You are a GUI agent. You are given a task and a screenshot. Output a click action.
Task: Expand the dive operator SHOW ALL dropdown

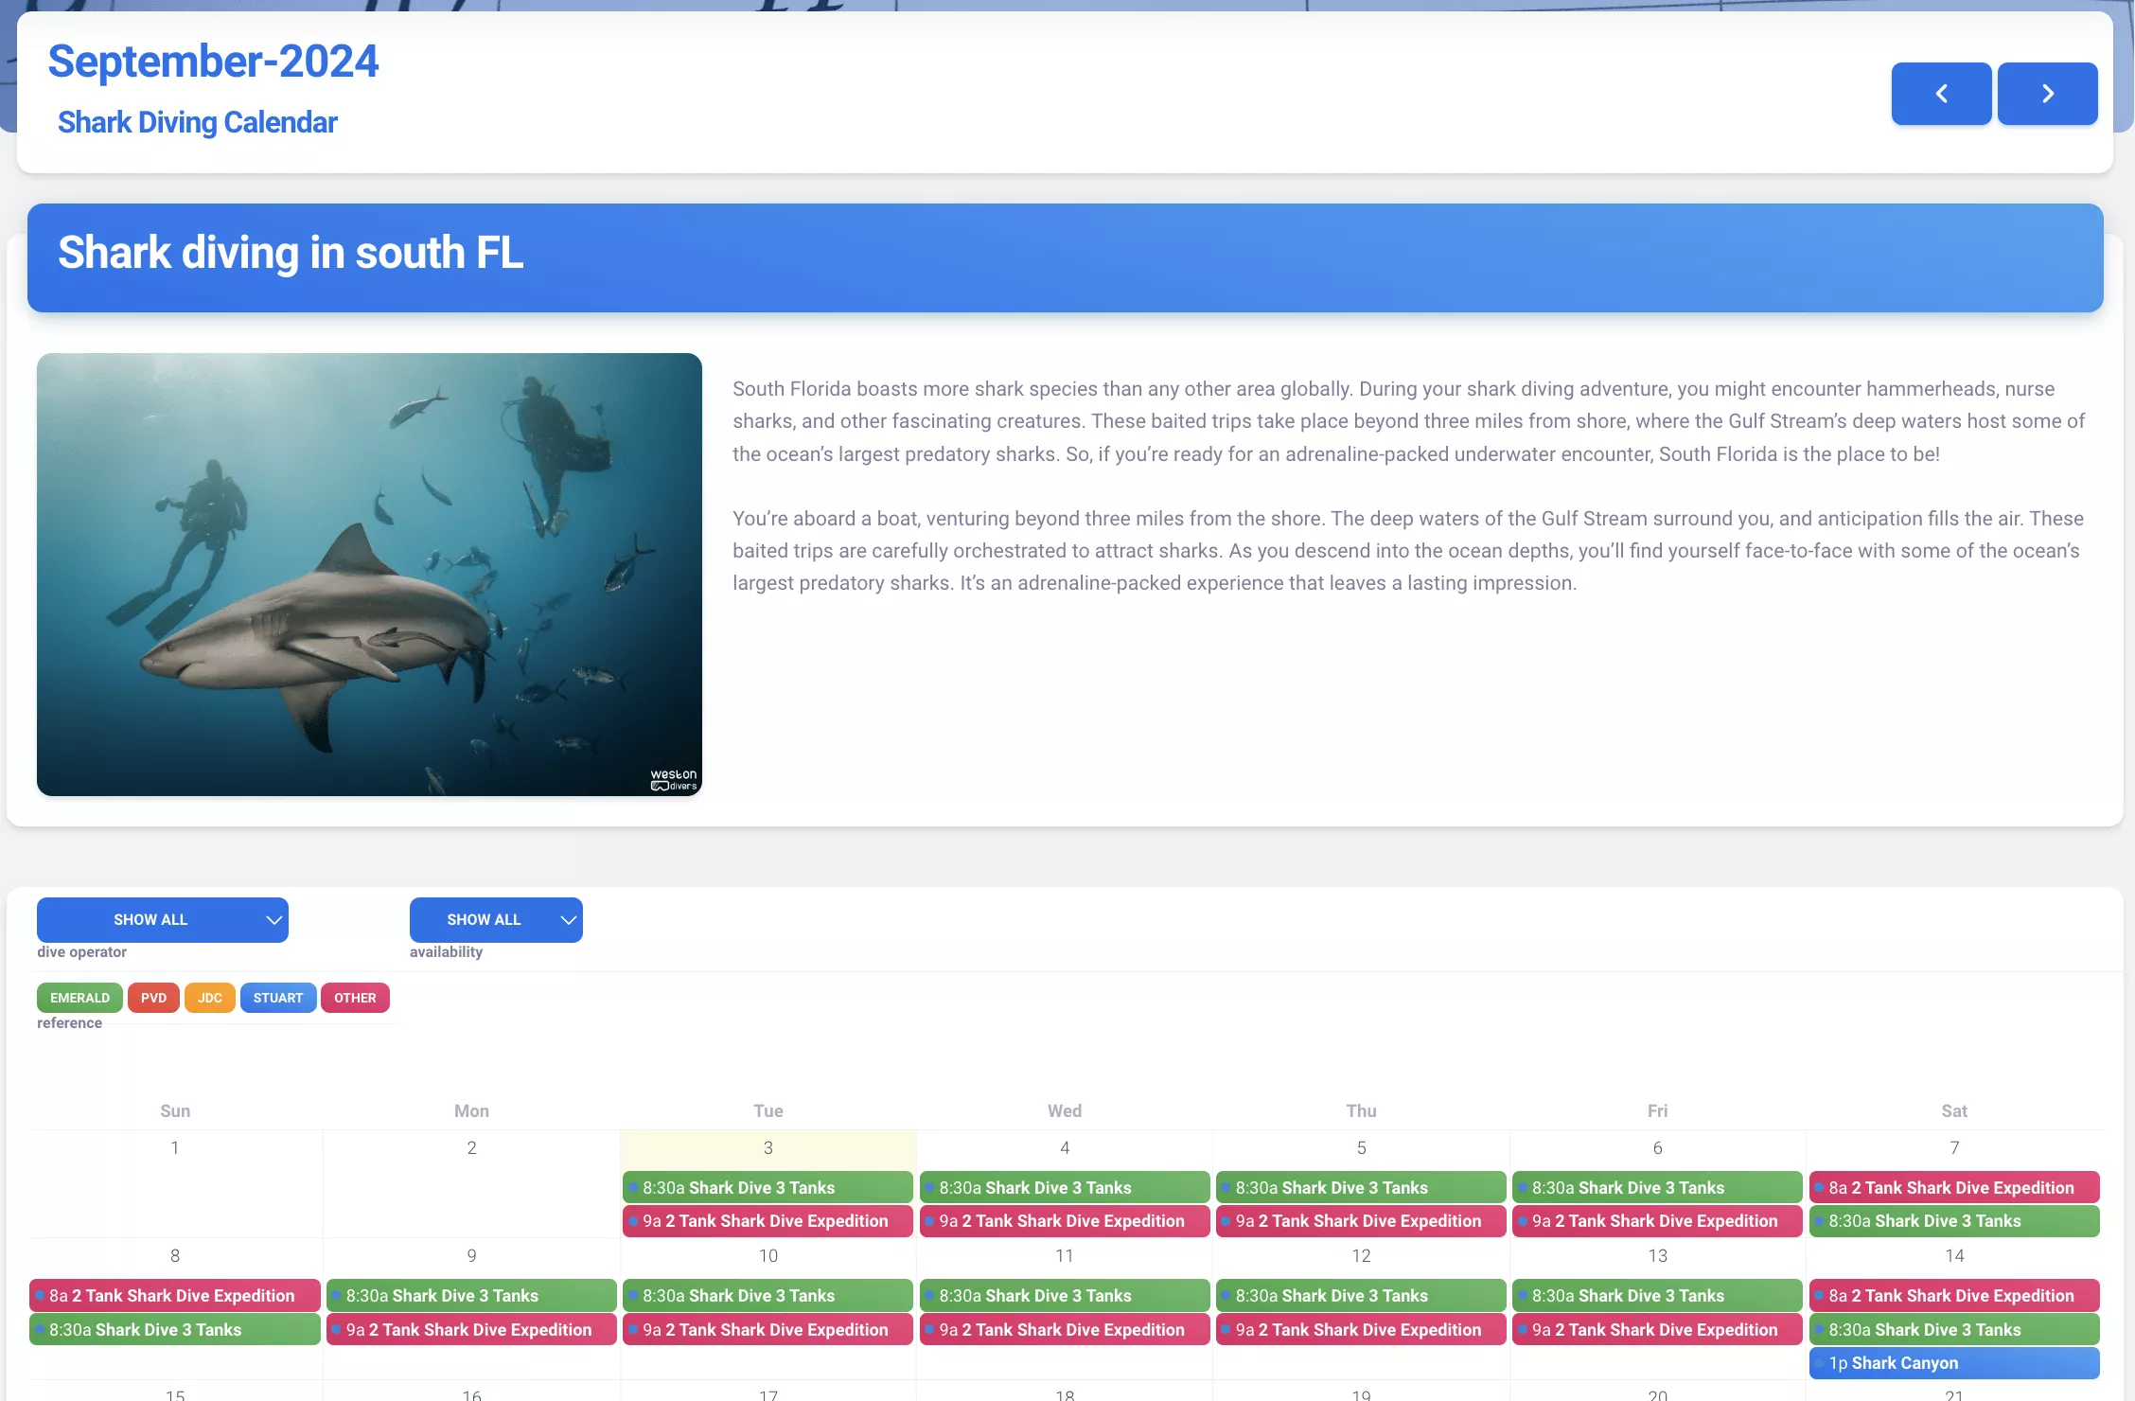pyautogui.click(x=163, y=919)
